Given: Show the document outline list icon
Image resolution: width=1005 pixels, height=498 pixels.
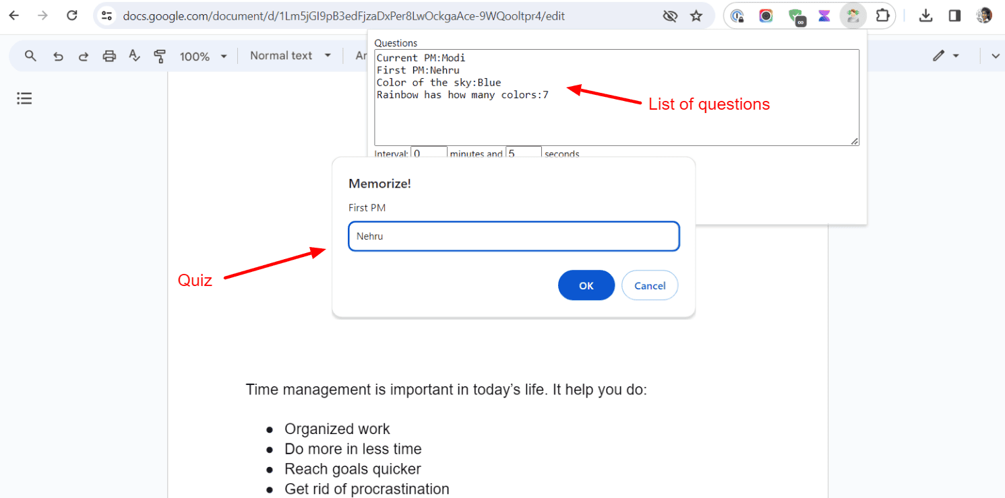Looking at the screenshot, I should tap(24, 99).
